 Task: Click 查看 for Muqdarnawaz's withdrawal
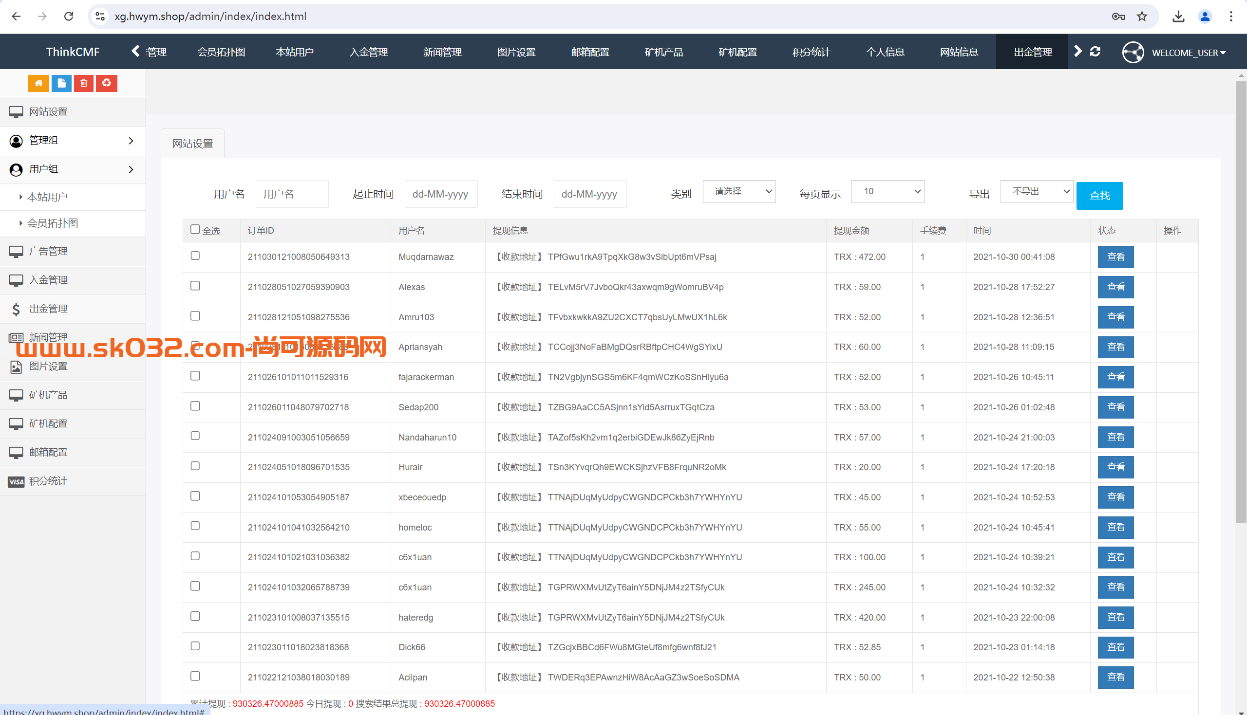click(x=1116, y=257)
